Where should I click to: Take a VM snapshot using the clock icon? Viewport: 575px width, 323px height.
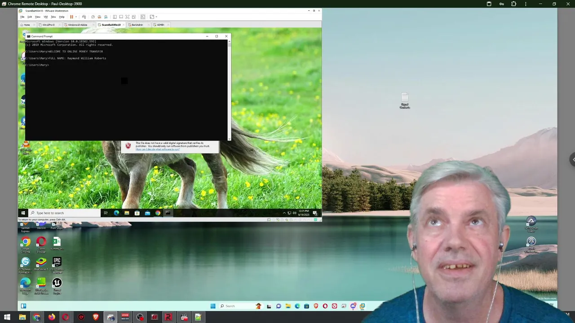(93, 17)
